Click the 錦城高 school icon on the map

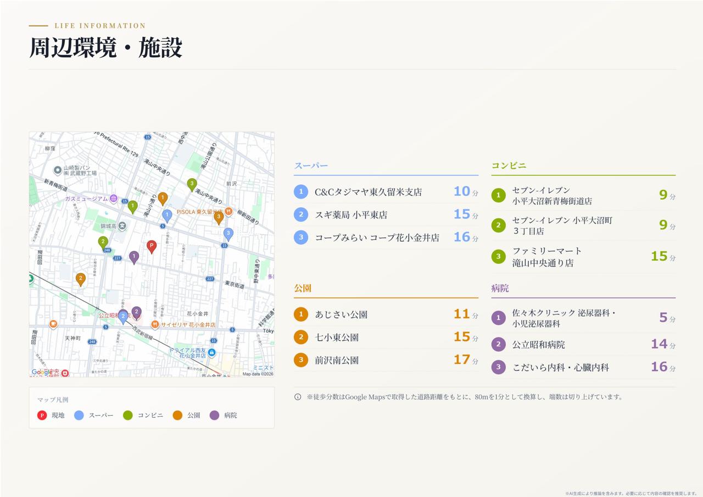point(122,225)
